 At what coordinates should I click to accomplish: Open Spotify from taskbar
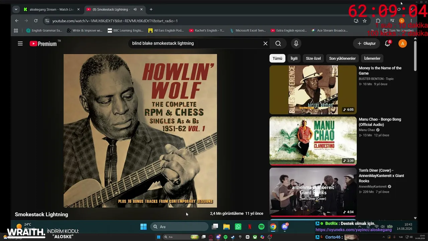pyautogui.click(x=261, y=227)
